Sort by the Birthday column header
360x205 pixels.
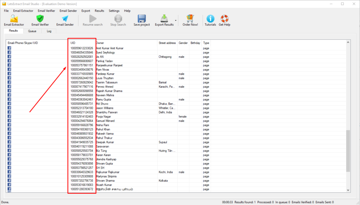195,43
